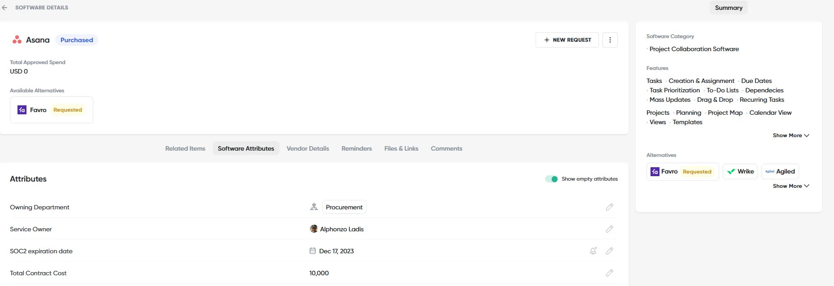The width and height of the screenshot is (834, 286).
Task: Click the Dependecies feature
Action: point(764,90)
